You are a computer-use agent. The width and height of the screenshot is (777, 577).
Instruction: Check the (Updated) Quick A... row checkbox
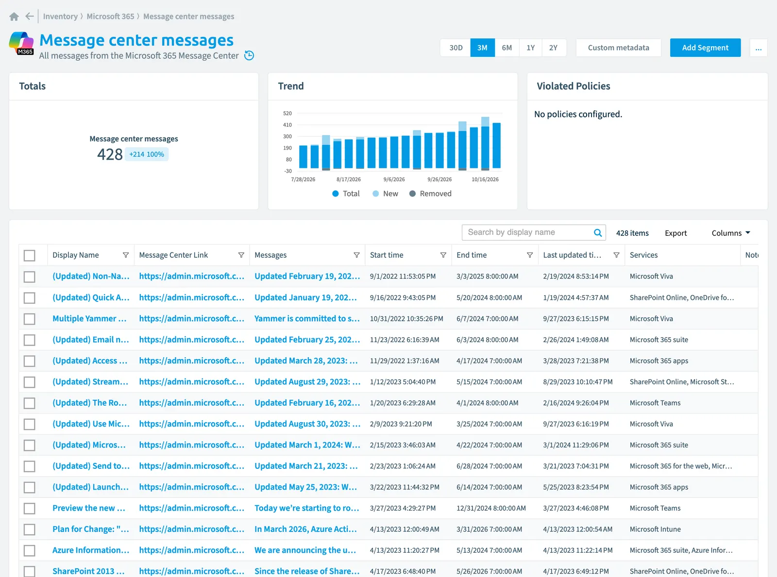(x=30, y=297)
